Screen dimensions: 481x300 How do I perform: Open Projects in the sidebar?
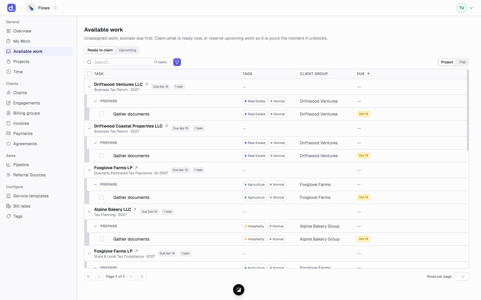(x=38, y=61)
